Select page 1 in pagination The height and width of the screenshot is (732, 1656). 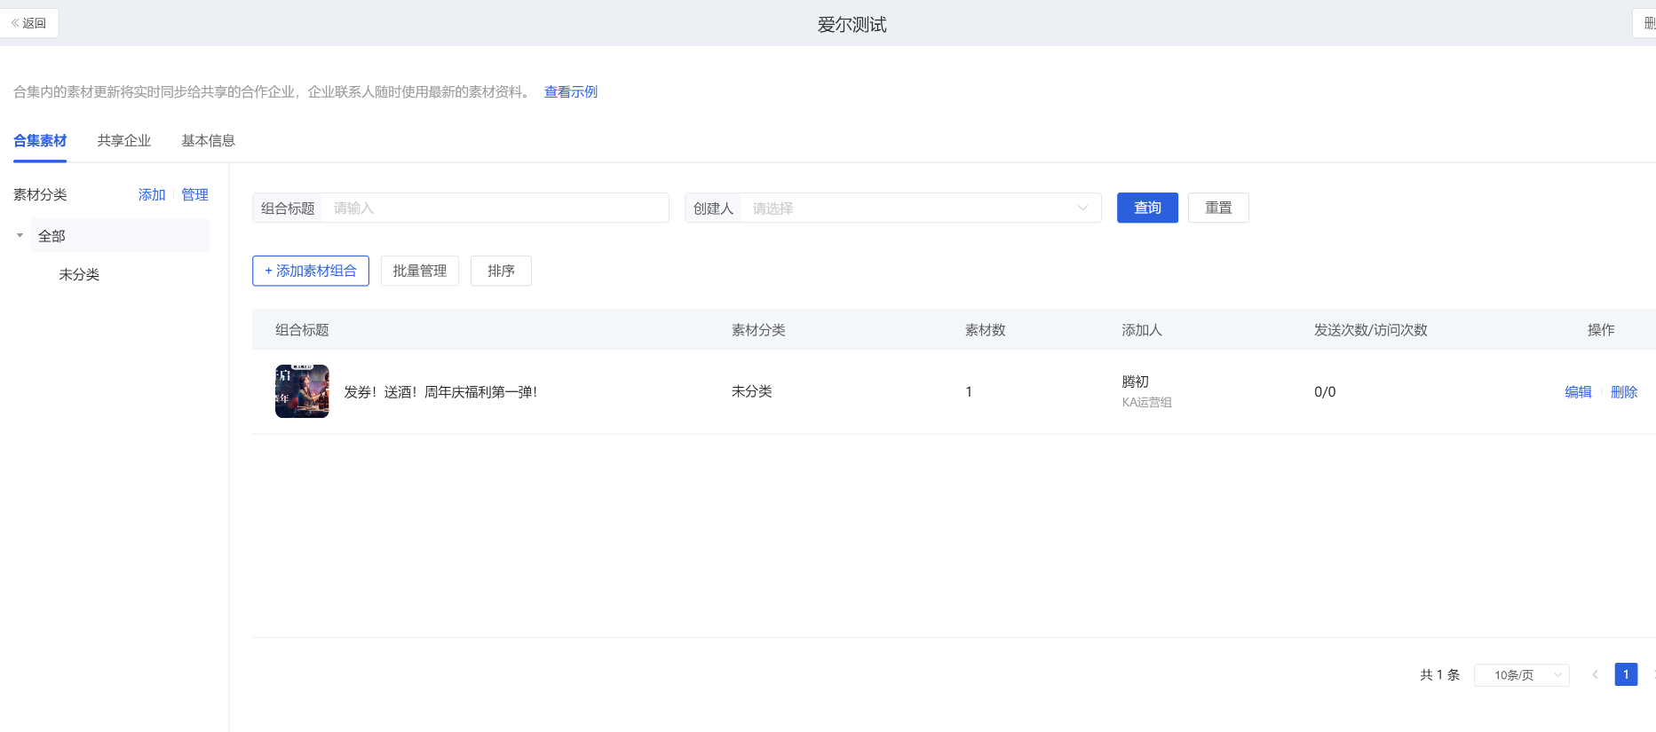(x=1626, y=674)
